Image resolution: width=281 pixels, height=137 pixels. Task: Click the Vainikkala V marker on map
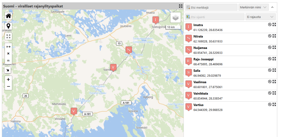113,68
